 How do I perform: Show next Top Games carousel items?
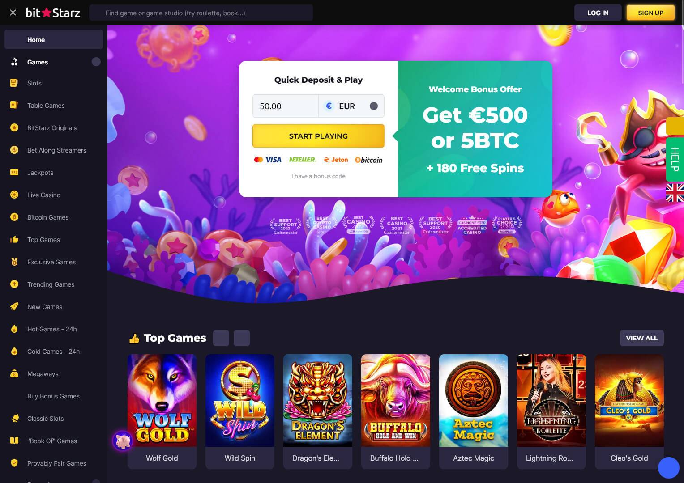point(242,338)
